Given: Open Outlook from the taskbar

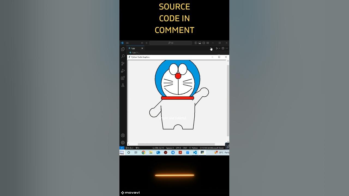Looking at the screenshot, I should click(158, 152).
